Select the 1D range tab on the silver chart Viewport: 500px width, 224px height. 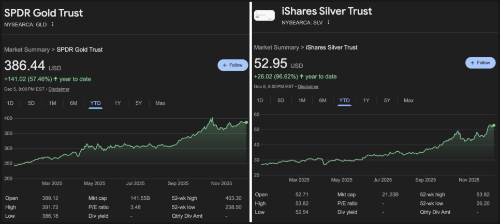[260, 101]
